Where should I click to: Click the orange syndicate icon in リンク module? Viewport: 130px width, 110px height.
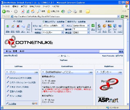coord(36,103)
